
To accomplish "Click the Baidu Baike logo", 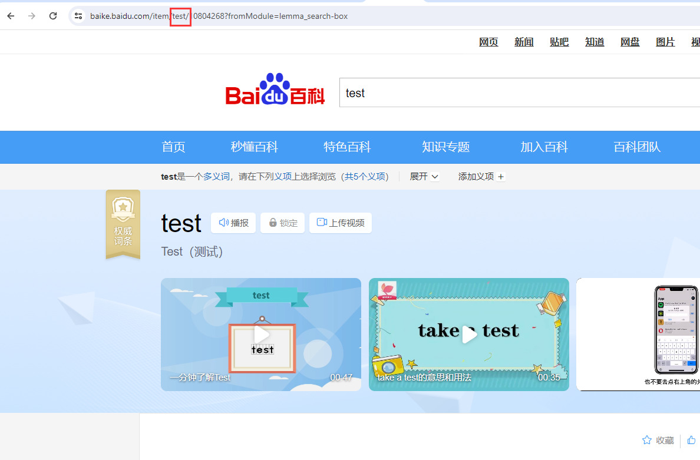I will click(x=275, y=90).
